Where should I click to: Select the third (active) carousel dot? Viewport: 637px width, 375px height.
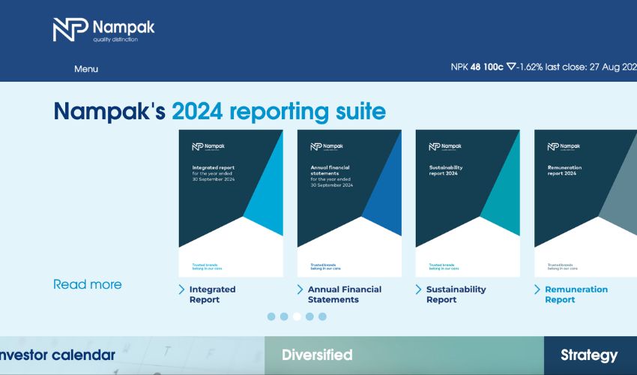click(x=297, y=316)
